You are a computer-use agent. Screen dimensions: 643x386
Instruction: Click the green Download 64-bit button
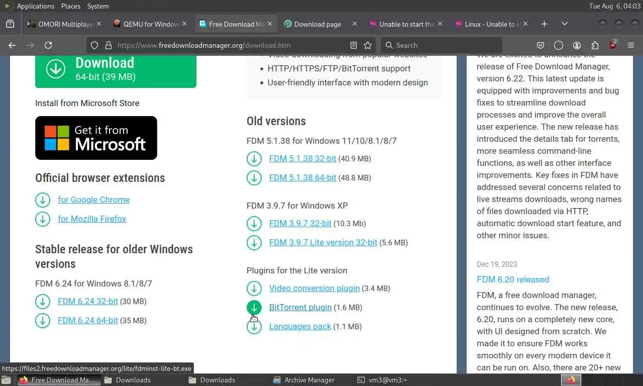116,70
